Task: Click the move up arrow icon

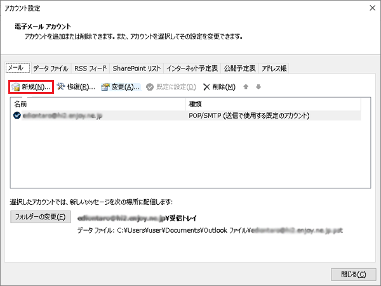Action: pos(247,87)
